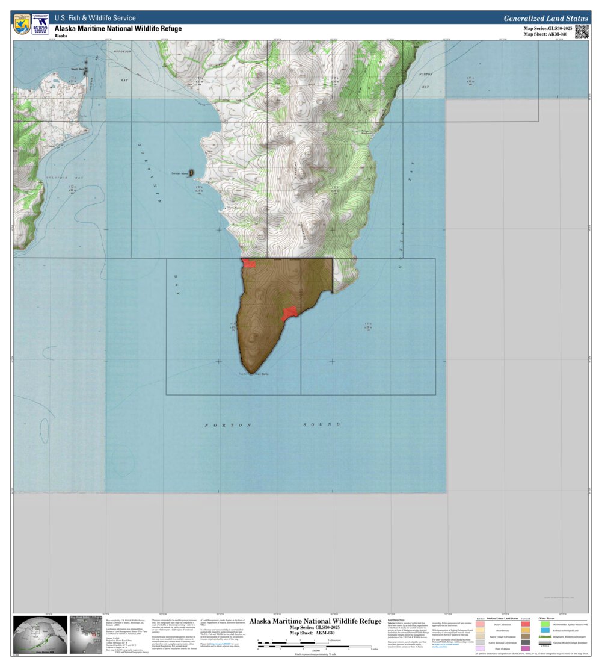Click the globe inset showing Alaska Maritime NWR
Screen dimensions: 602x667
[39, 634]
